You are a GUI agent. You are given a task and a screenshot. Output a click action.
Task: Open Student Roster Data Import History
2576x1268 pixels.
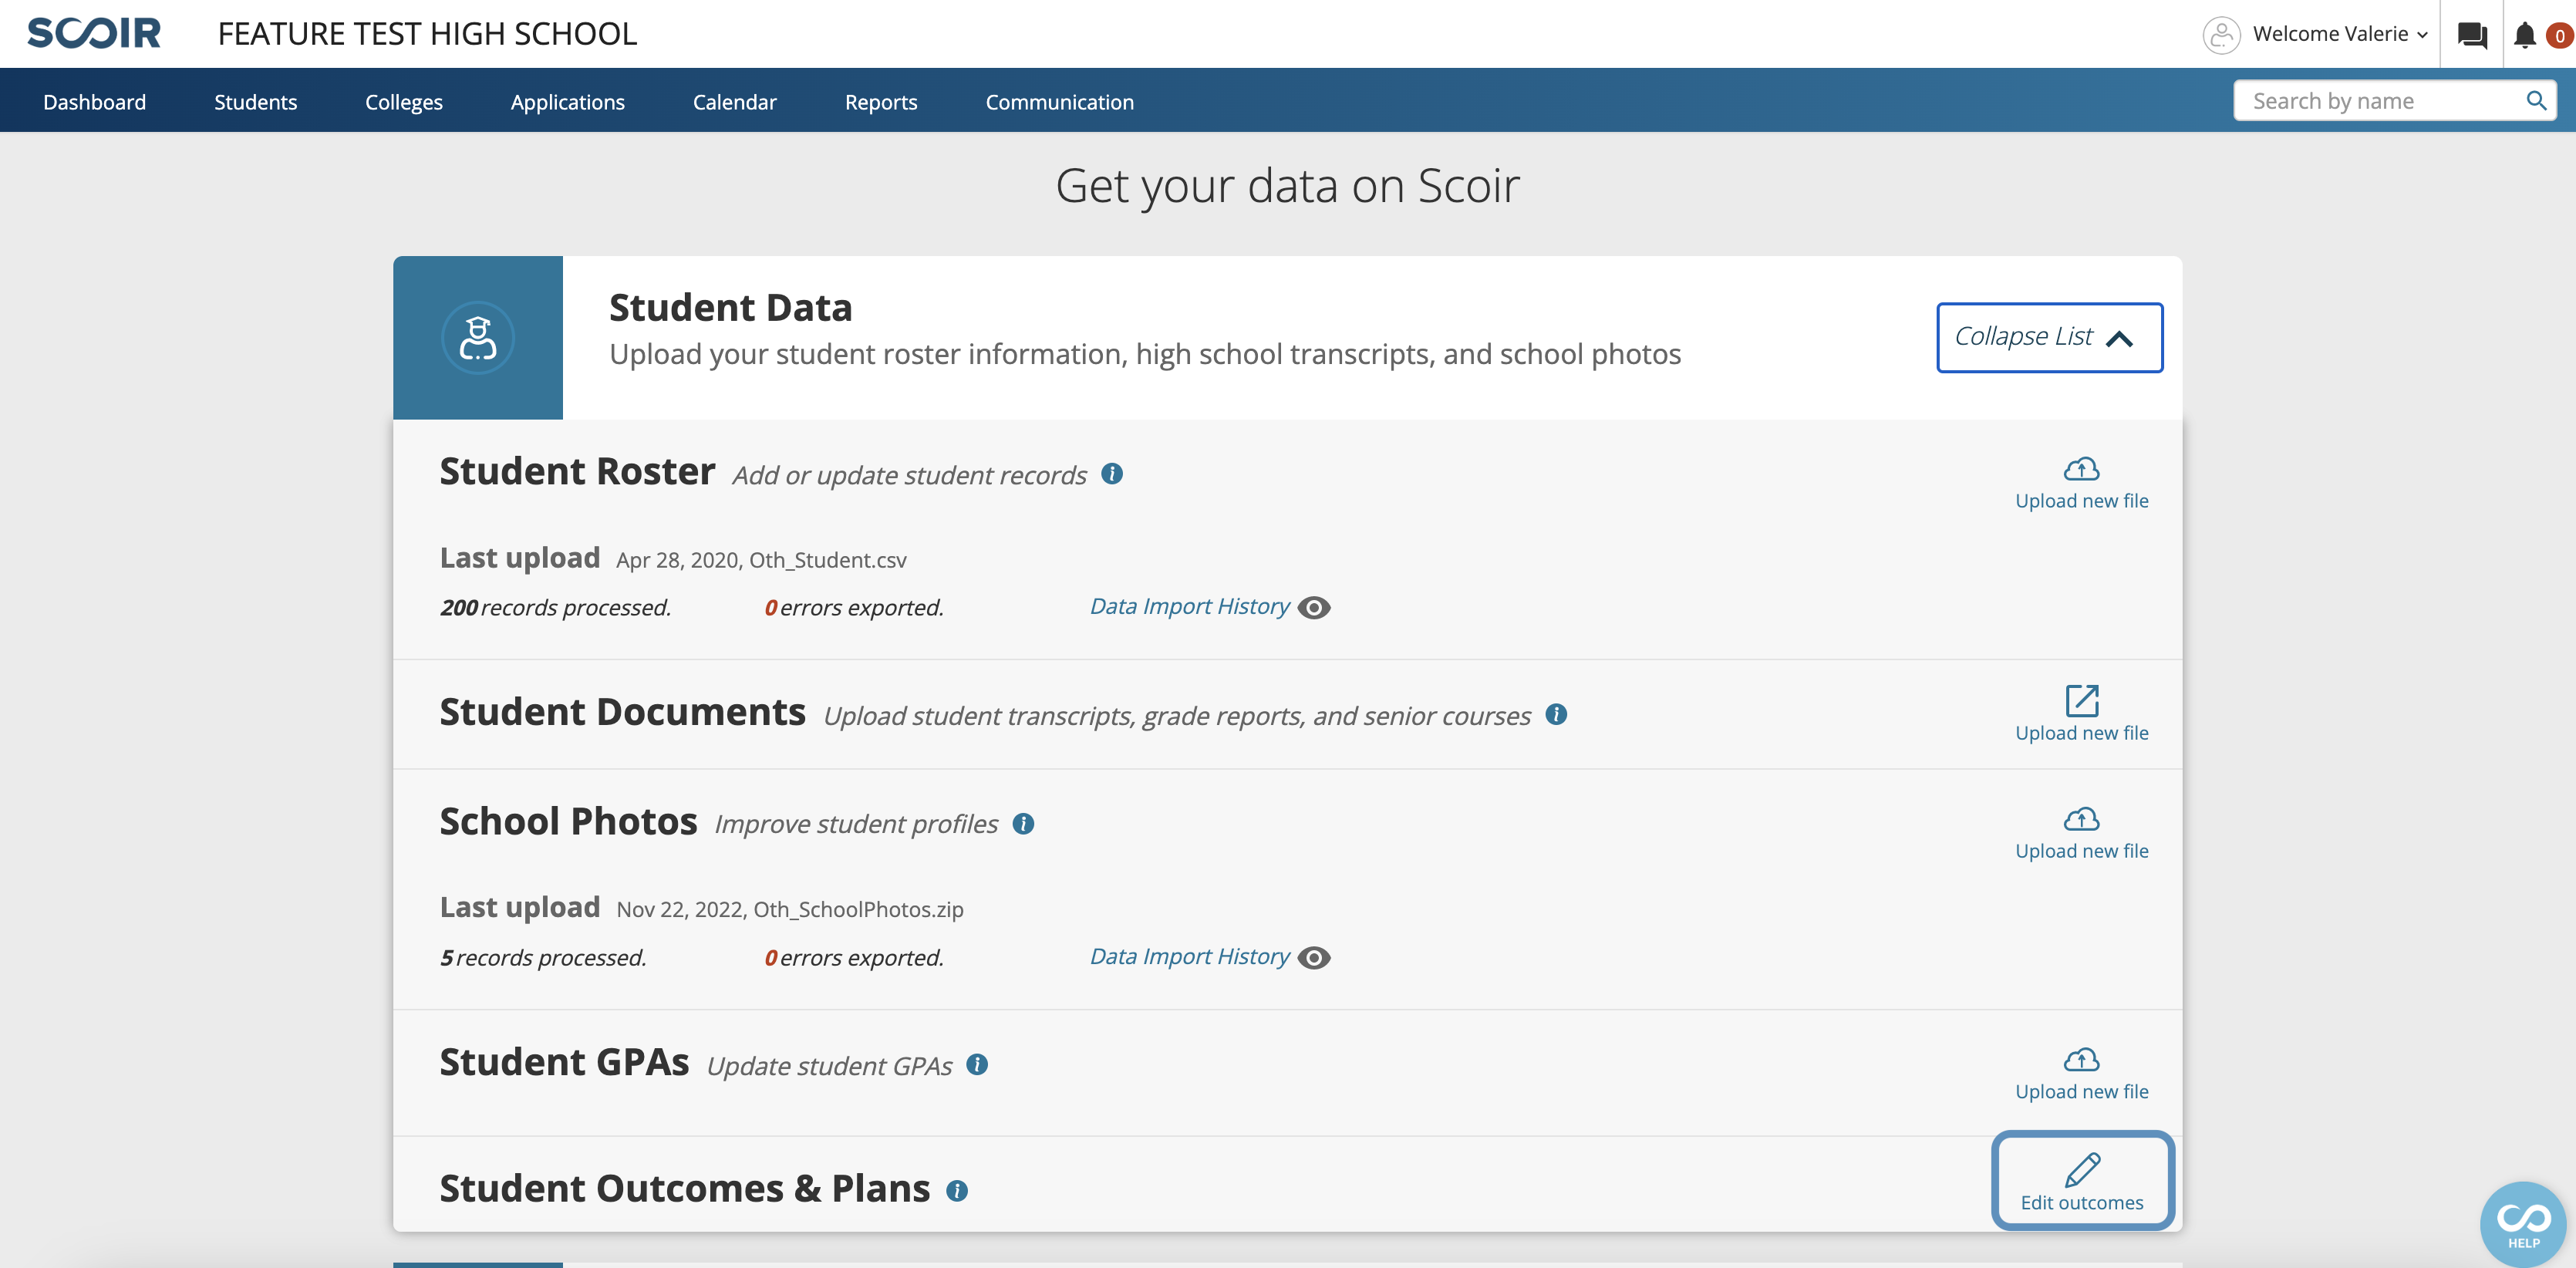(1189, 606)
